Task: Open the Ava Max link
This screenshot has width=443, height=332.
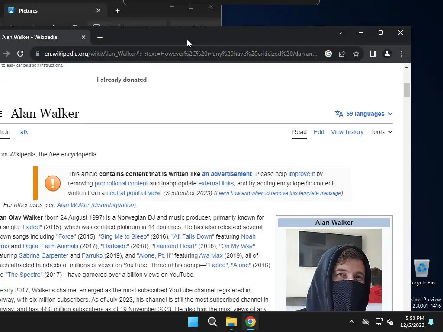Action: click(x=211, y=256)
